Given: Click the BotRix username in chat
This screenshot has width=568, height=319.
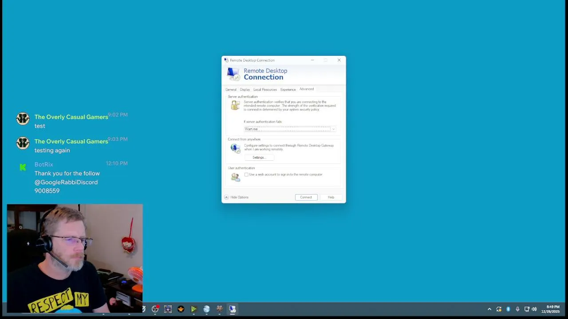Looking at the screenshot, I should click(x=43, y=164).
